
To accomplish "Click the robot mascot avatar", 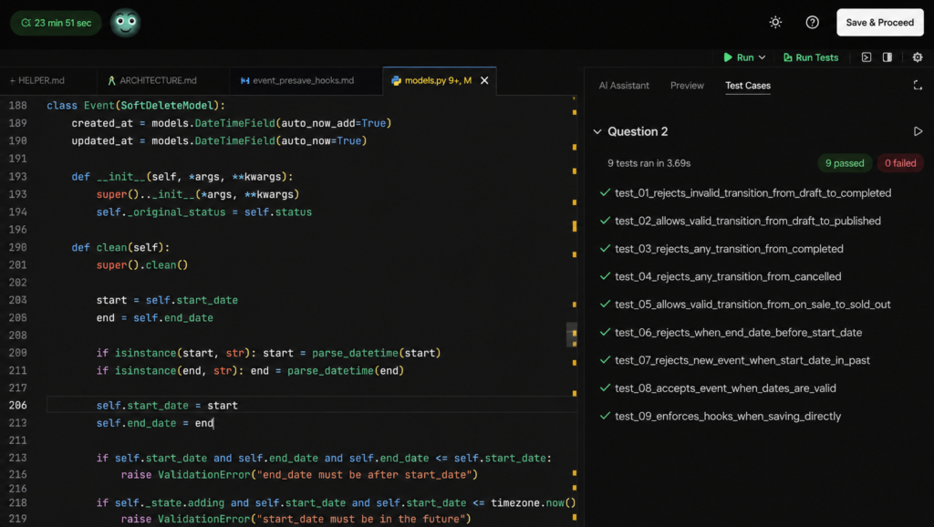I will coord(125,23).
